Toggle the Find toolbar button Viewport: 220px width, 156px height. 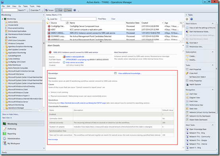[x=59, y=10]
